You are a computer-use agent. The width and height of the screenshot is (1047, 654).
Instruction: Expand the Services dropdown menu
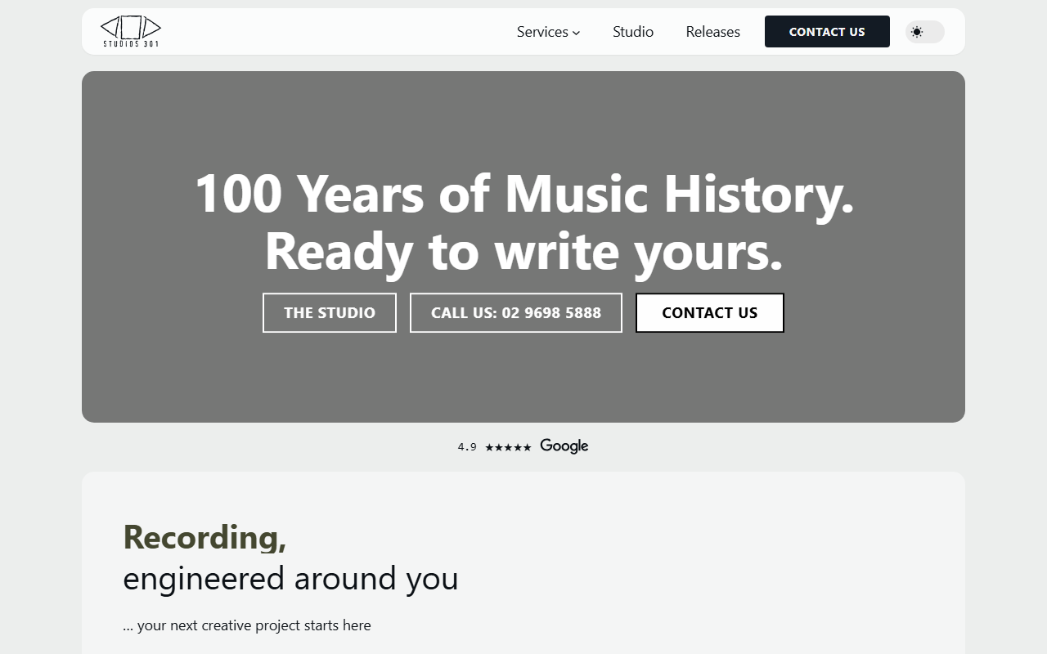(x=548, y=32)
